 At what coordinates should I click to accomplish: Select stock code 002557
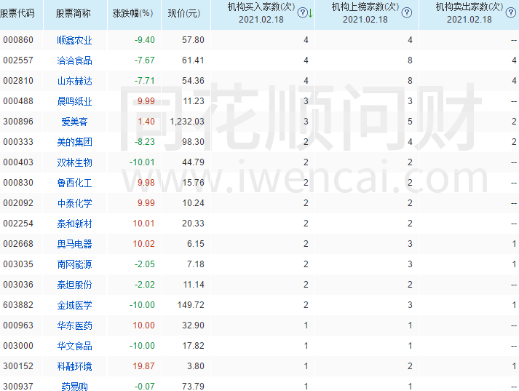pyautogui.click(x=18, y=60)
